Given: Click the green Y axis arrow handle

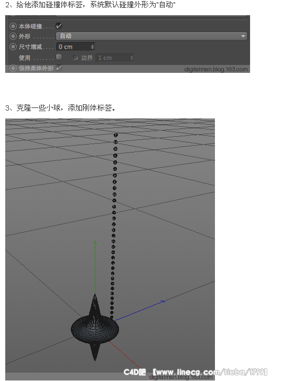Looking at the screenshot, I should pos(95,243).
